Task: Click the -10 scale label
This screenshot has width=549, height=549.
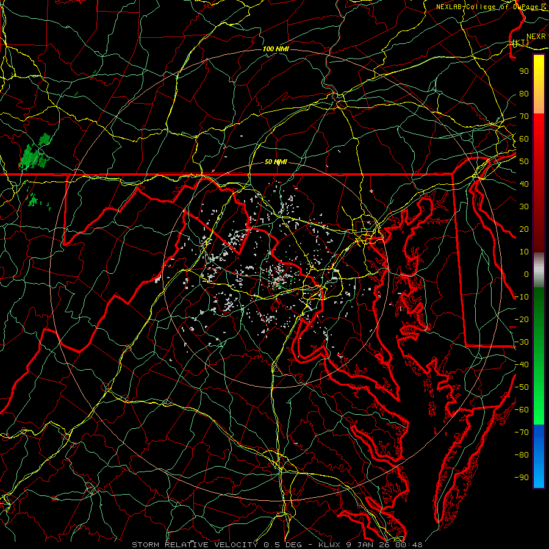Action: pyautogui.click(x=522, y=297)
